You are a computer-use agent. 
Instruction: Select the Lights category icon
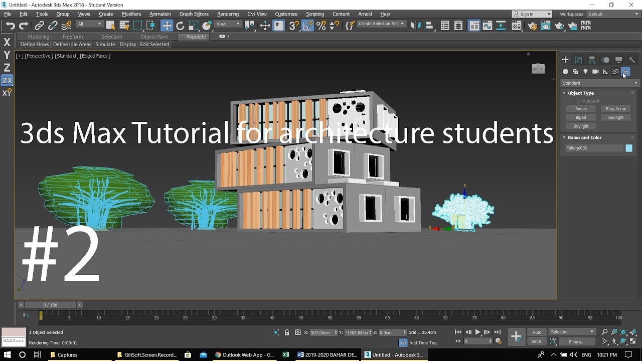click(585, 72)
